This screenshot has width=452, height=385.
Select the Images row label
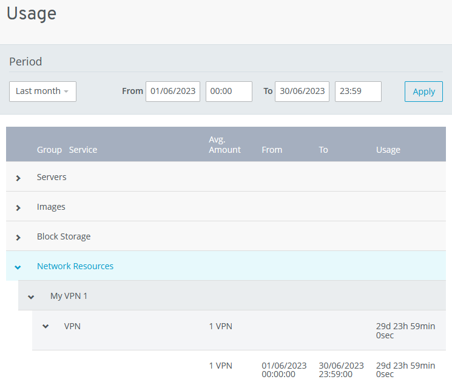pyautogui.click(x=51, y=207)
